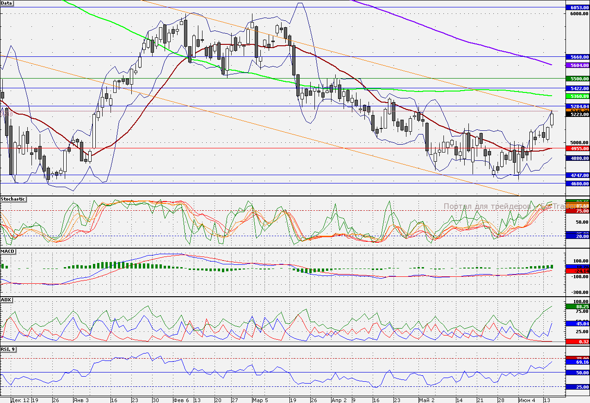Click the 'Мар 5' date label
The image size is (590, 403).
pos(260,400)
